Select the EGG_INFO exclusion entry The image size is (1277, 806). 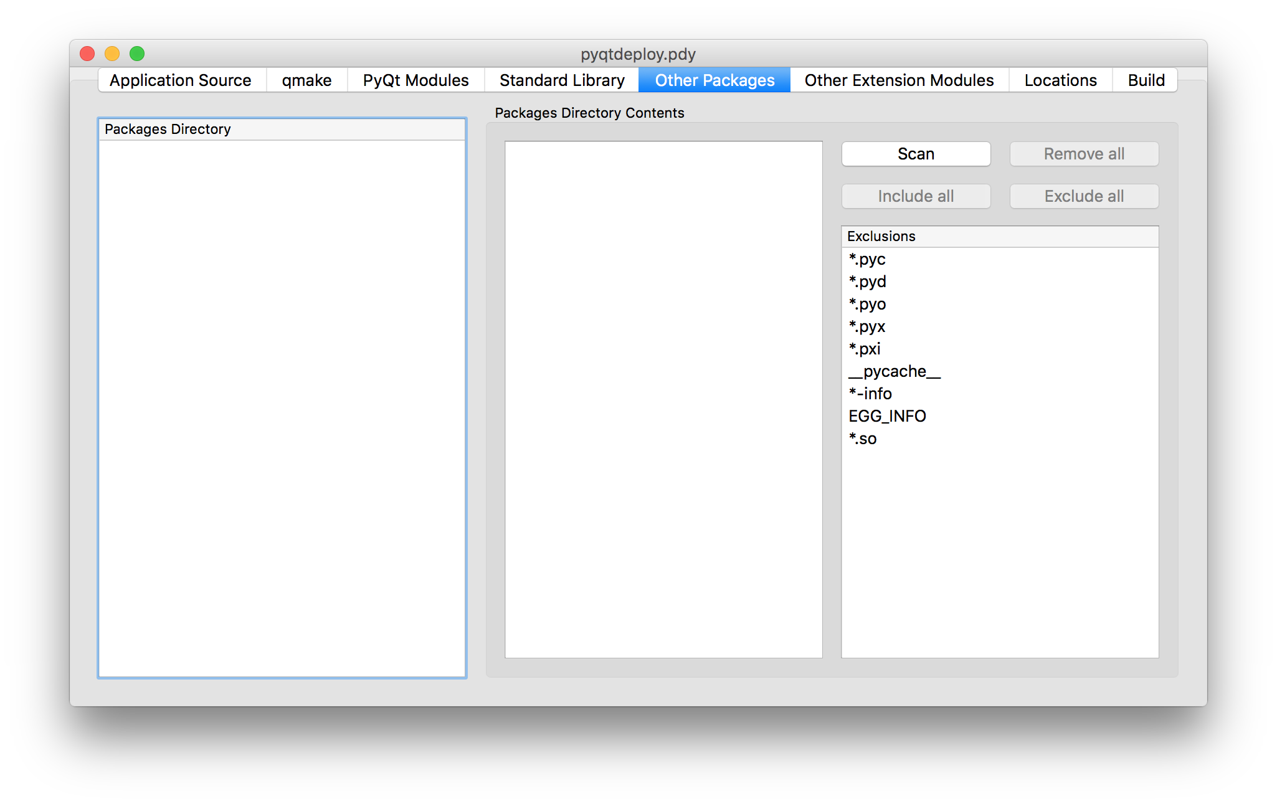(887, 416)
